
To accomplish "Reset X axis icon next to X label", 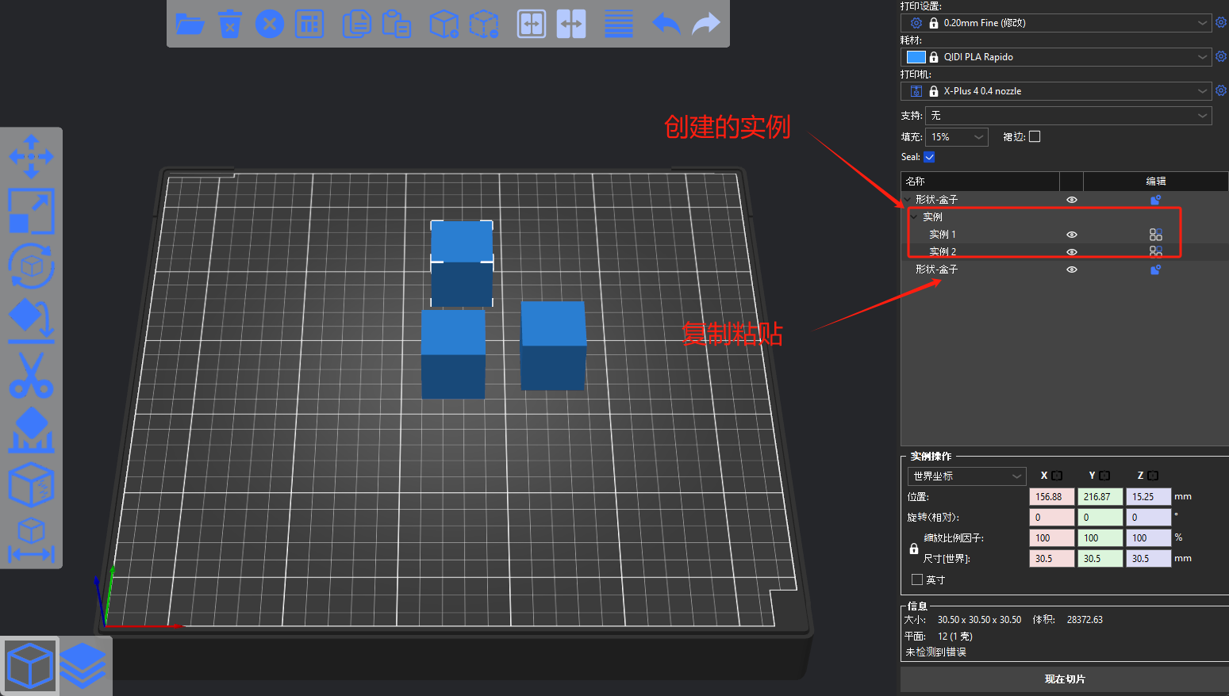I will [1057, 476].
